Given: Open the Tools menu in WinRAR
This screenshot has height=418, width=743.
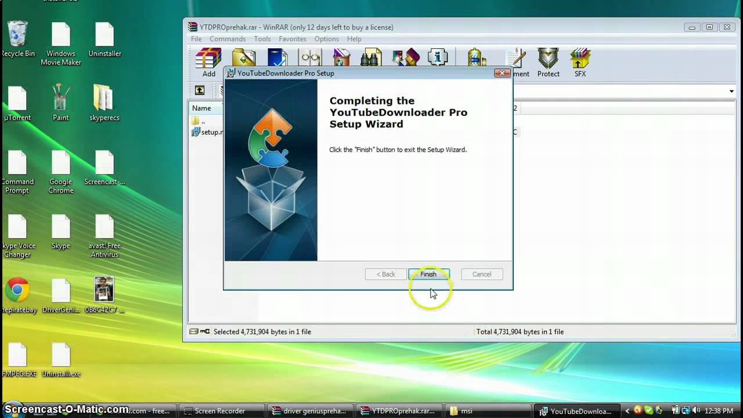Looking at the screenshot, I should pyautogui.click(x=262, y=39).
